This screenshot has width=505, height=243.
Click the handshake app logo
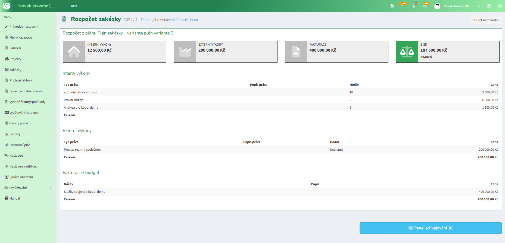6,6
